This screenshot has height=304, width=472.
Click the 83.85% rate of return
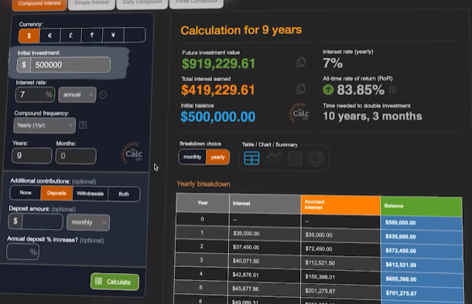tap(361, 90)
